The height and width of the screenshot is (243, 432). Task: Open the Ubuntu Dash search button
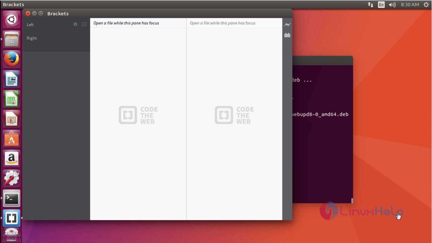(x=11, y=20)
